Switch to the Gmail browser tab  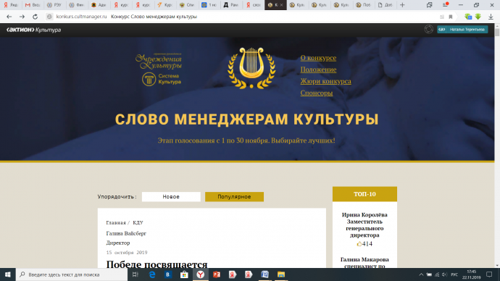[x=32, y=5]
